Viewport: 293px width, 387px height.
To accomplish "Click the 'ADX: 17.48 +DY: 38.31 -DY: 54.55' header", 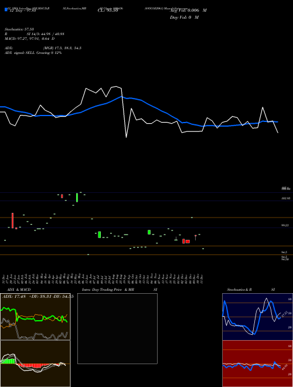I will [x=38, y=296].
